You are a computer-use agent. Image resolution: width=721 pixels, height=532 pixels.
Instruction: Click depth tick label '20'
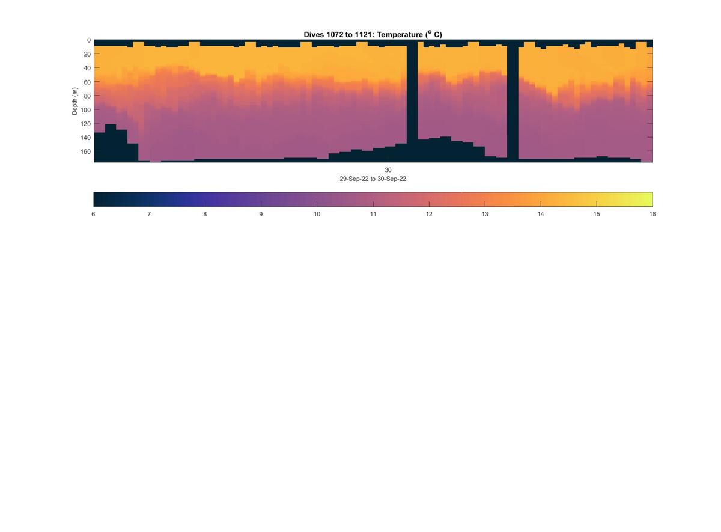(x=87, y=54)
